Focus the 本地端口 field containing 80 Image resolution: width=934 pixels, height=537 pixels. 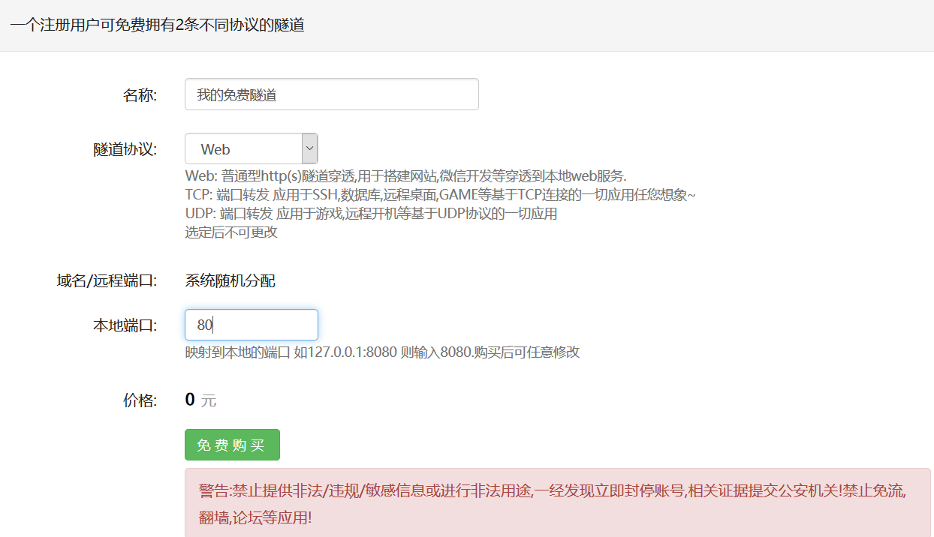252,325
